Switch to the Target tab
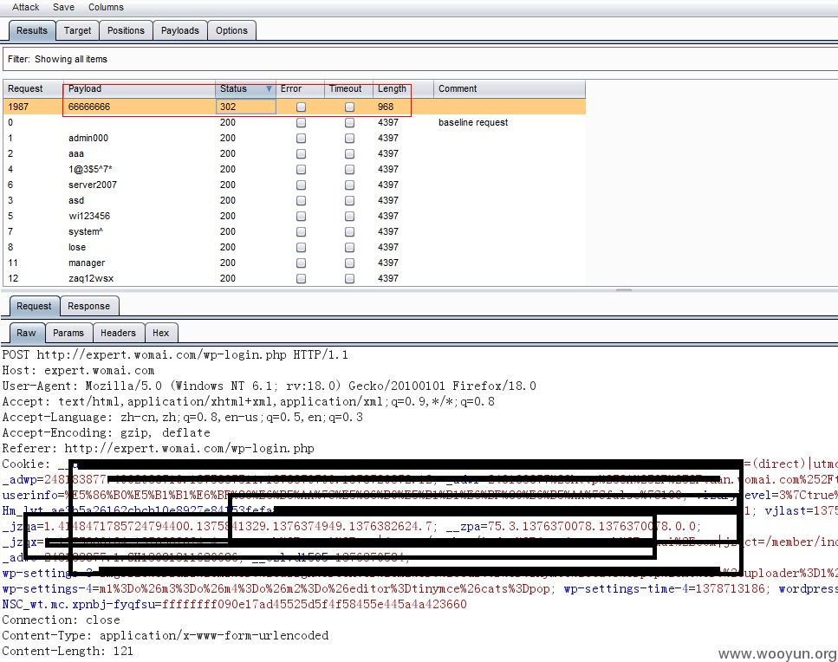Screen dimensions: 838x662 pyautogui.click(x=77, y=30)
